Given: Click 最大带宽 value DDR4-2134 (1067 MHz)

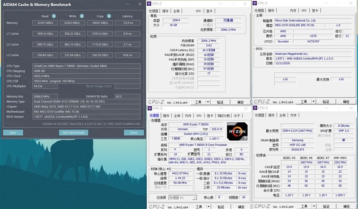Looking at the screenshot, I should click(x=297, y=131).
